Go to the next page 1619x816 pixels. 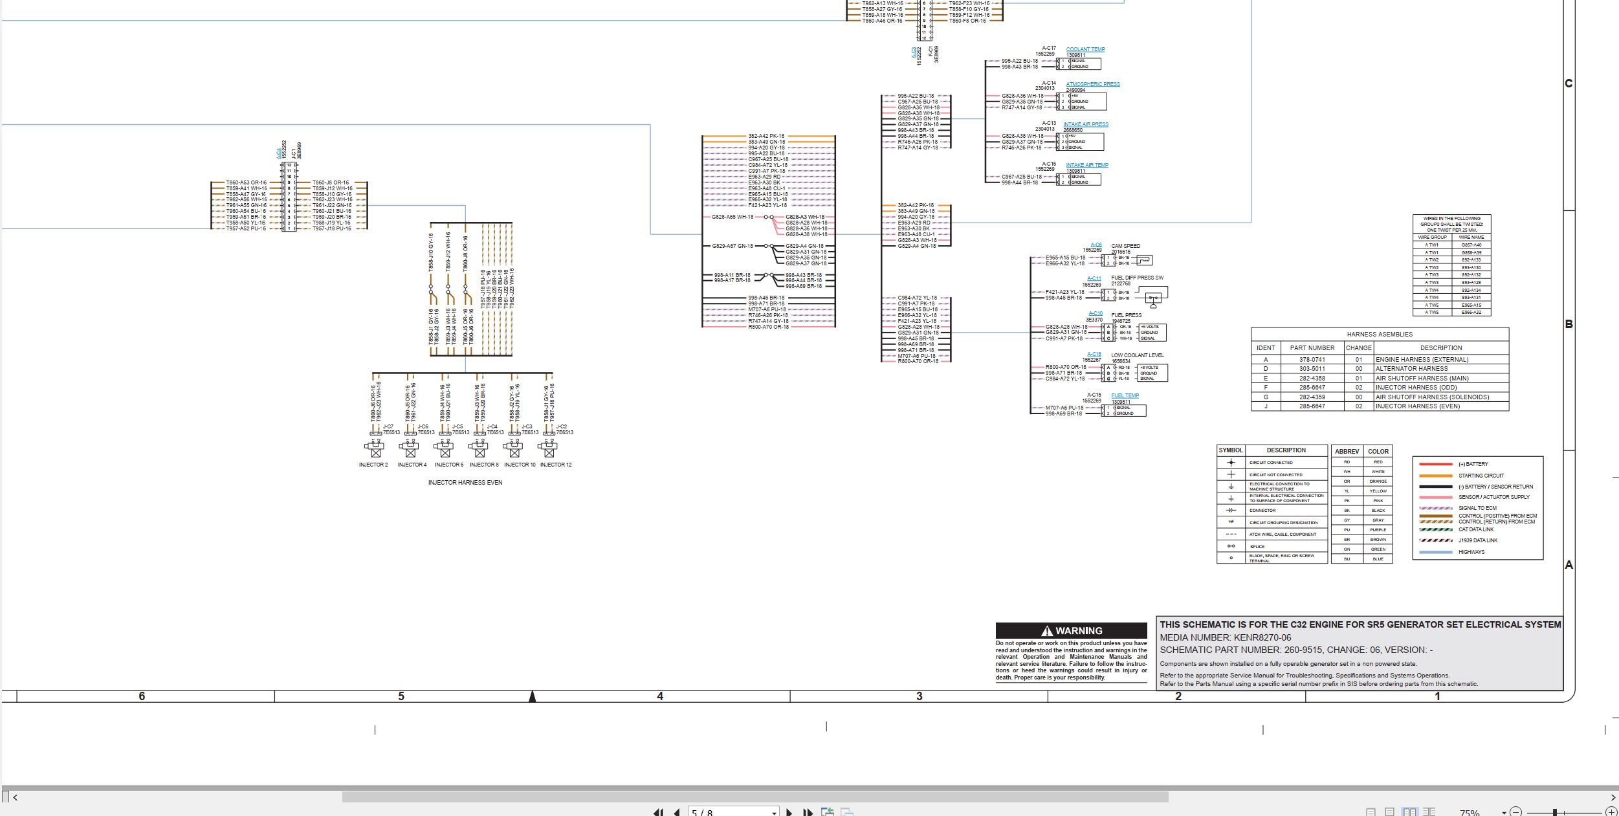click(x=789, y=812)
